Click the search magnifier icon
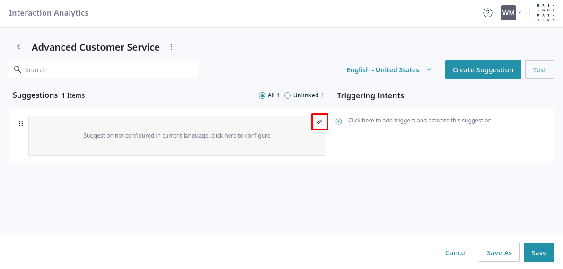 [x=18, y=69]
